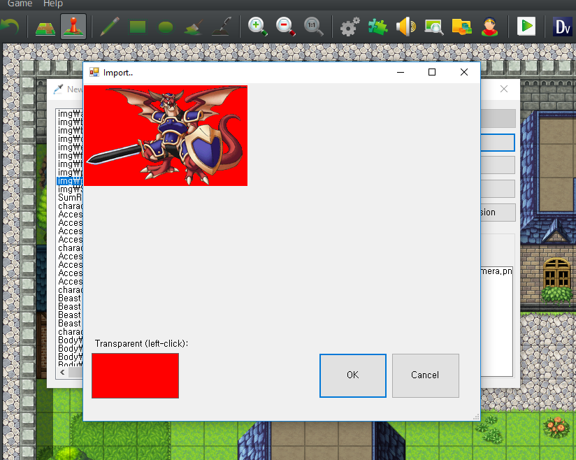Select the Rectangle fill tool

138,27
